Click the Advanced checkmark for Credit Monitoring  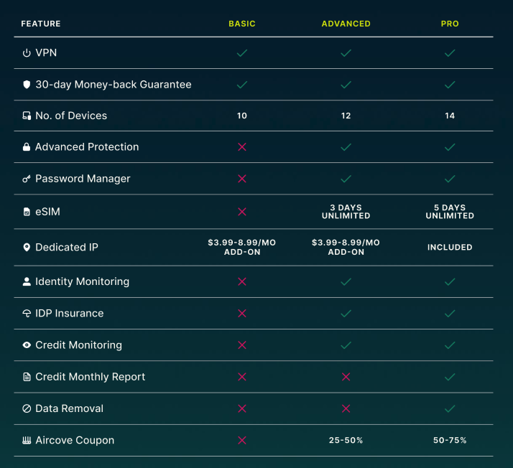(x=346, y=345)
